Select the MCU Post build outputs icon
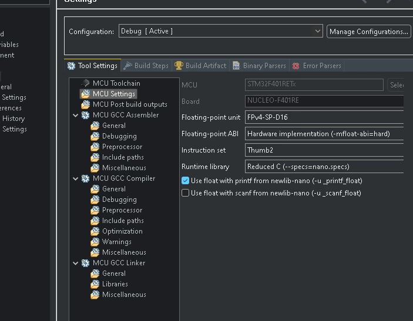 click(x=85, y=104)
